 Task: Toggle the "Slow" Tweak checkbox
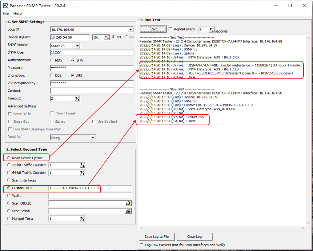point(52,113)
